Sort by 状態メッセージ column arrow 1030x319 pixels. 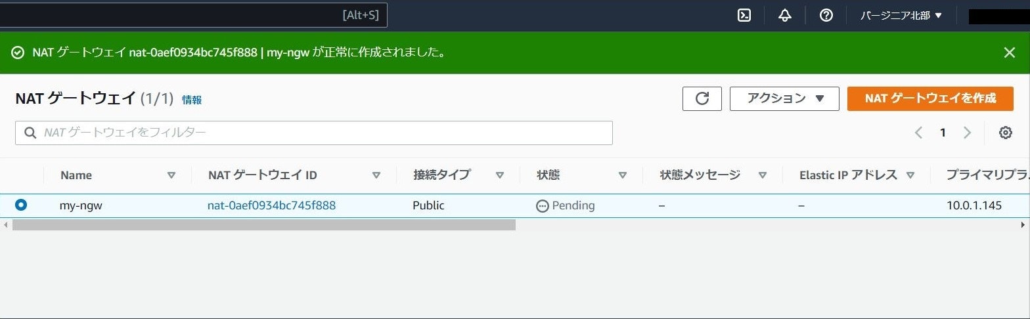click(x=763, y=175)
